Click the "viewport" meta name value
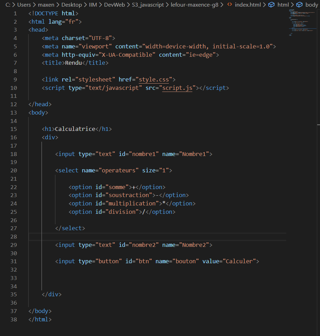This screenshot has width=320, height=336. pos(95,47)
